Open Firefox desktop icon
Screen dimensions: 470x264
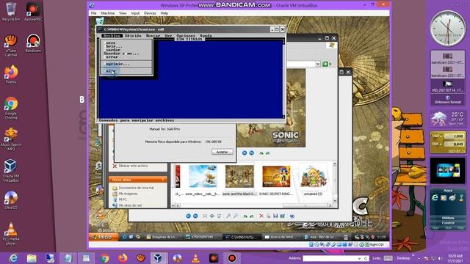[x=11, y=74]
